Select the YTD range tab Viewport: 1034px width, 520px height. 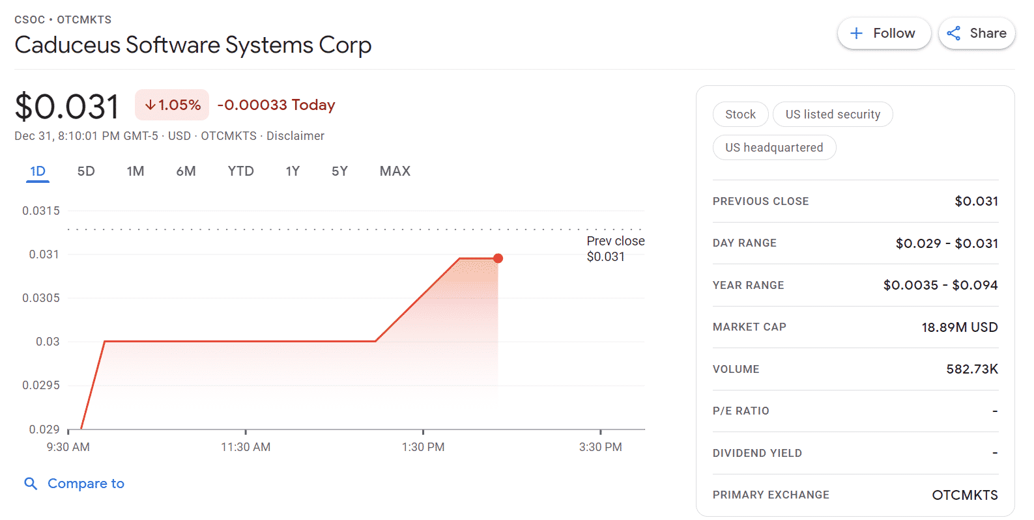pos(241,171)
